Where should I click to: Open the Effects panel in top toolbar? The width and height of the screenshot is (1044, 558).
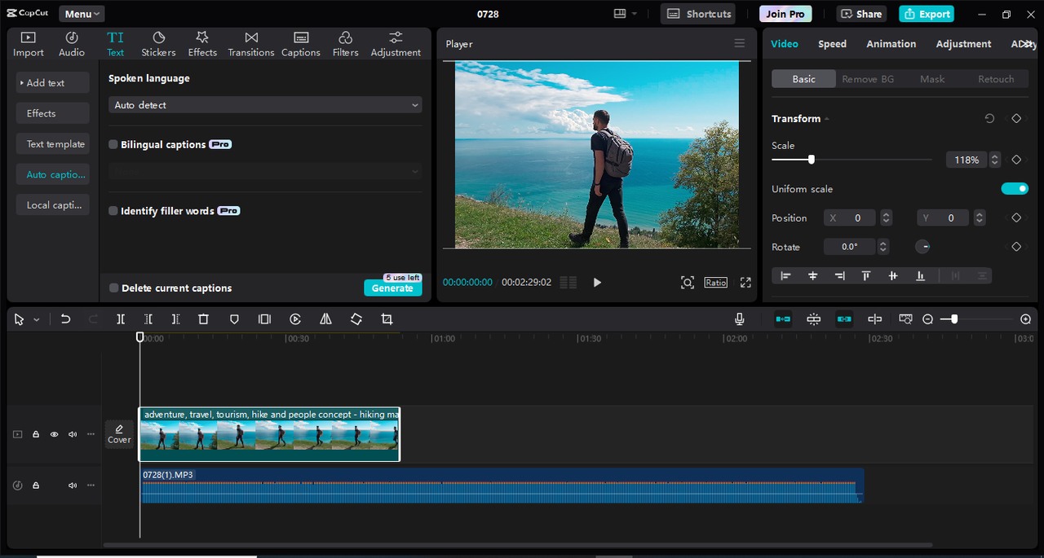click(202, 44)
